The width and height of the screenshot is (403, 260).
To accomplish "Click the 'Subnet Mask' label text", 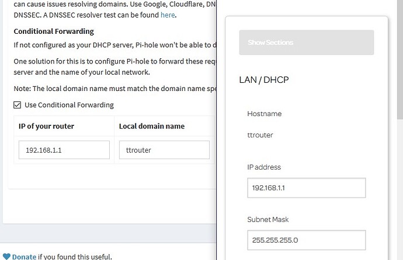I will (268, 219).
